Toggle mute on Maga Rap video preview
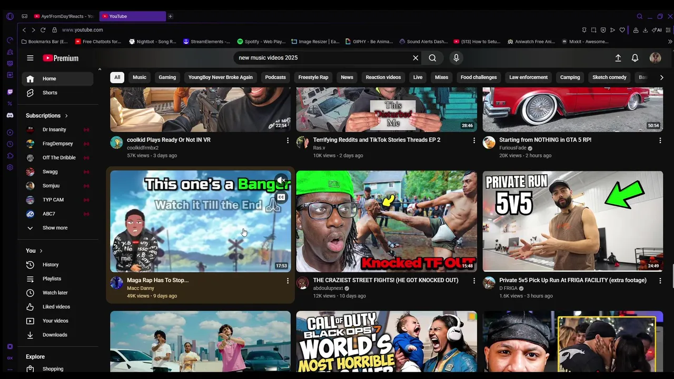The image size is (674, 379). 282,180
